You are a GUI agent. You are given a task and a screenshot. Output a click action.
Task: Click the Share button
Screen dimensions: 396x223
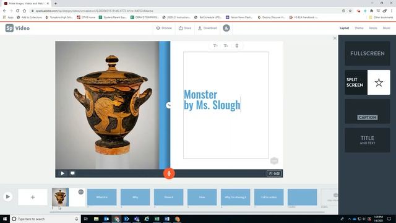click(x=185, y=28)
